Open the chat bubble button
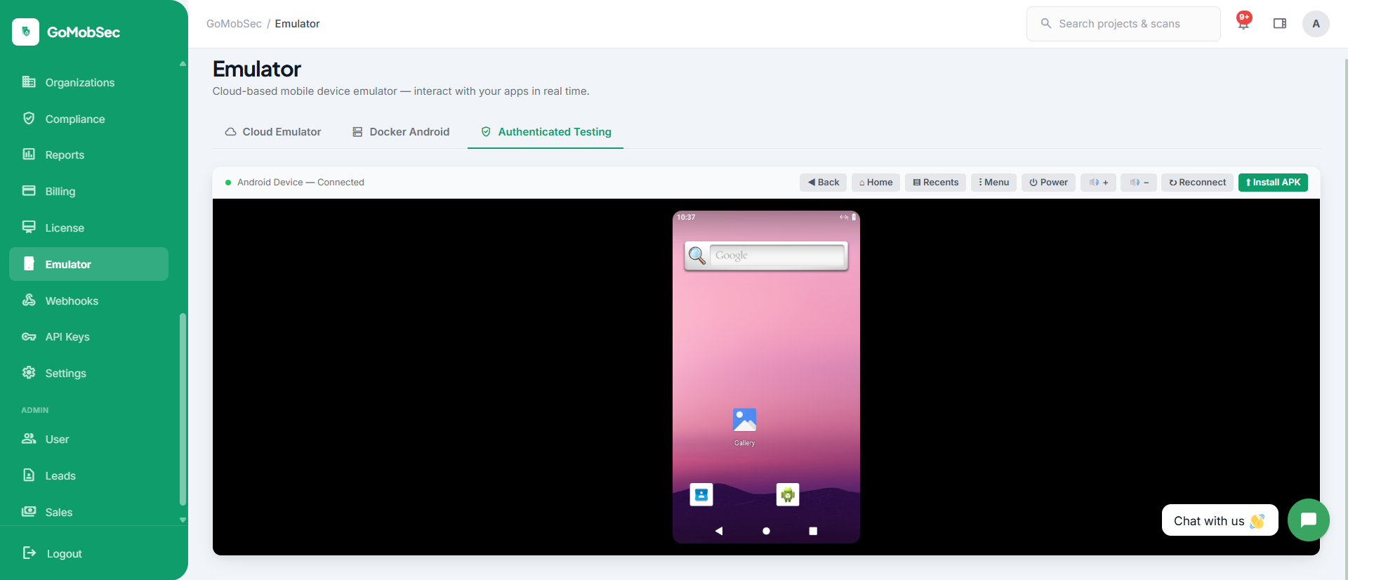Image resolution: width=1374 pixels, height=580 pixels. click(x=1308, y=520)
